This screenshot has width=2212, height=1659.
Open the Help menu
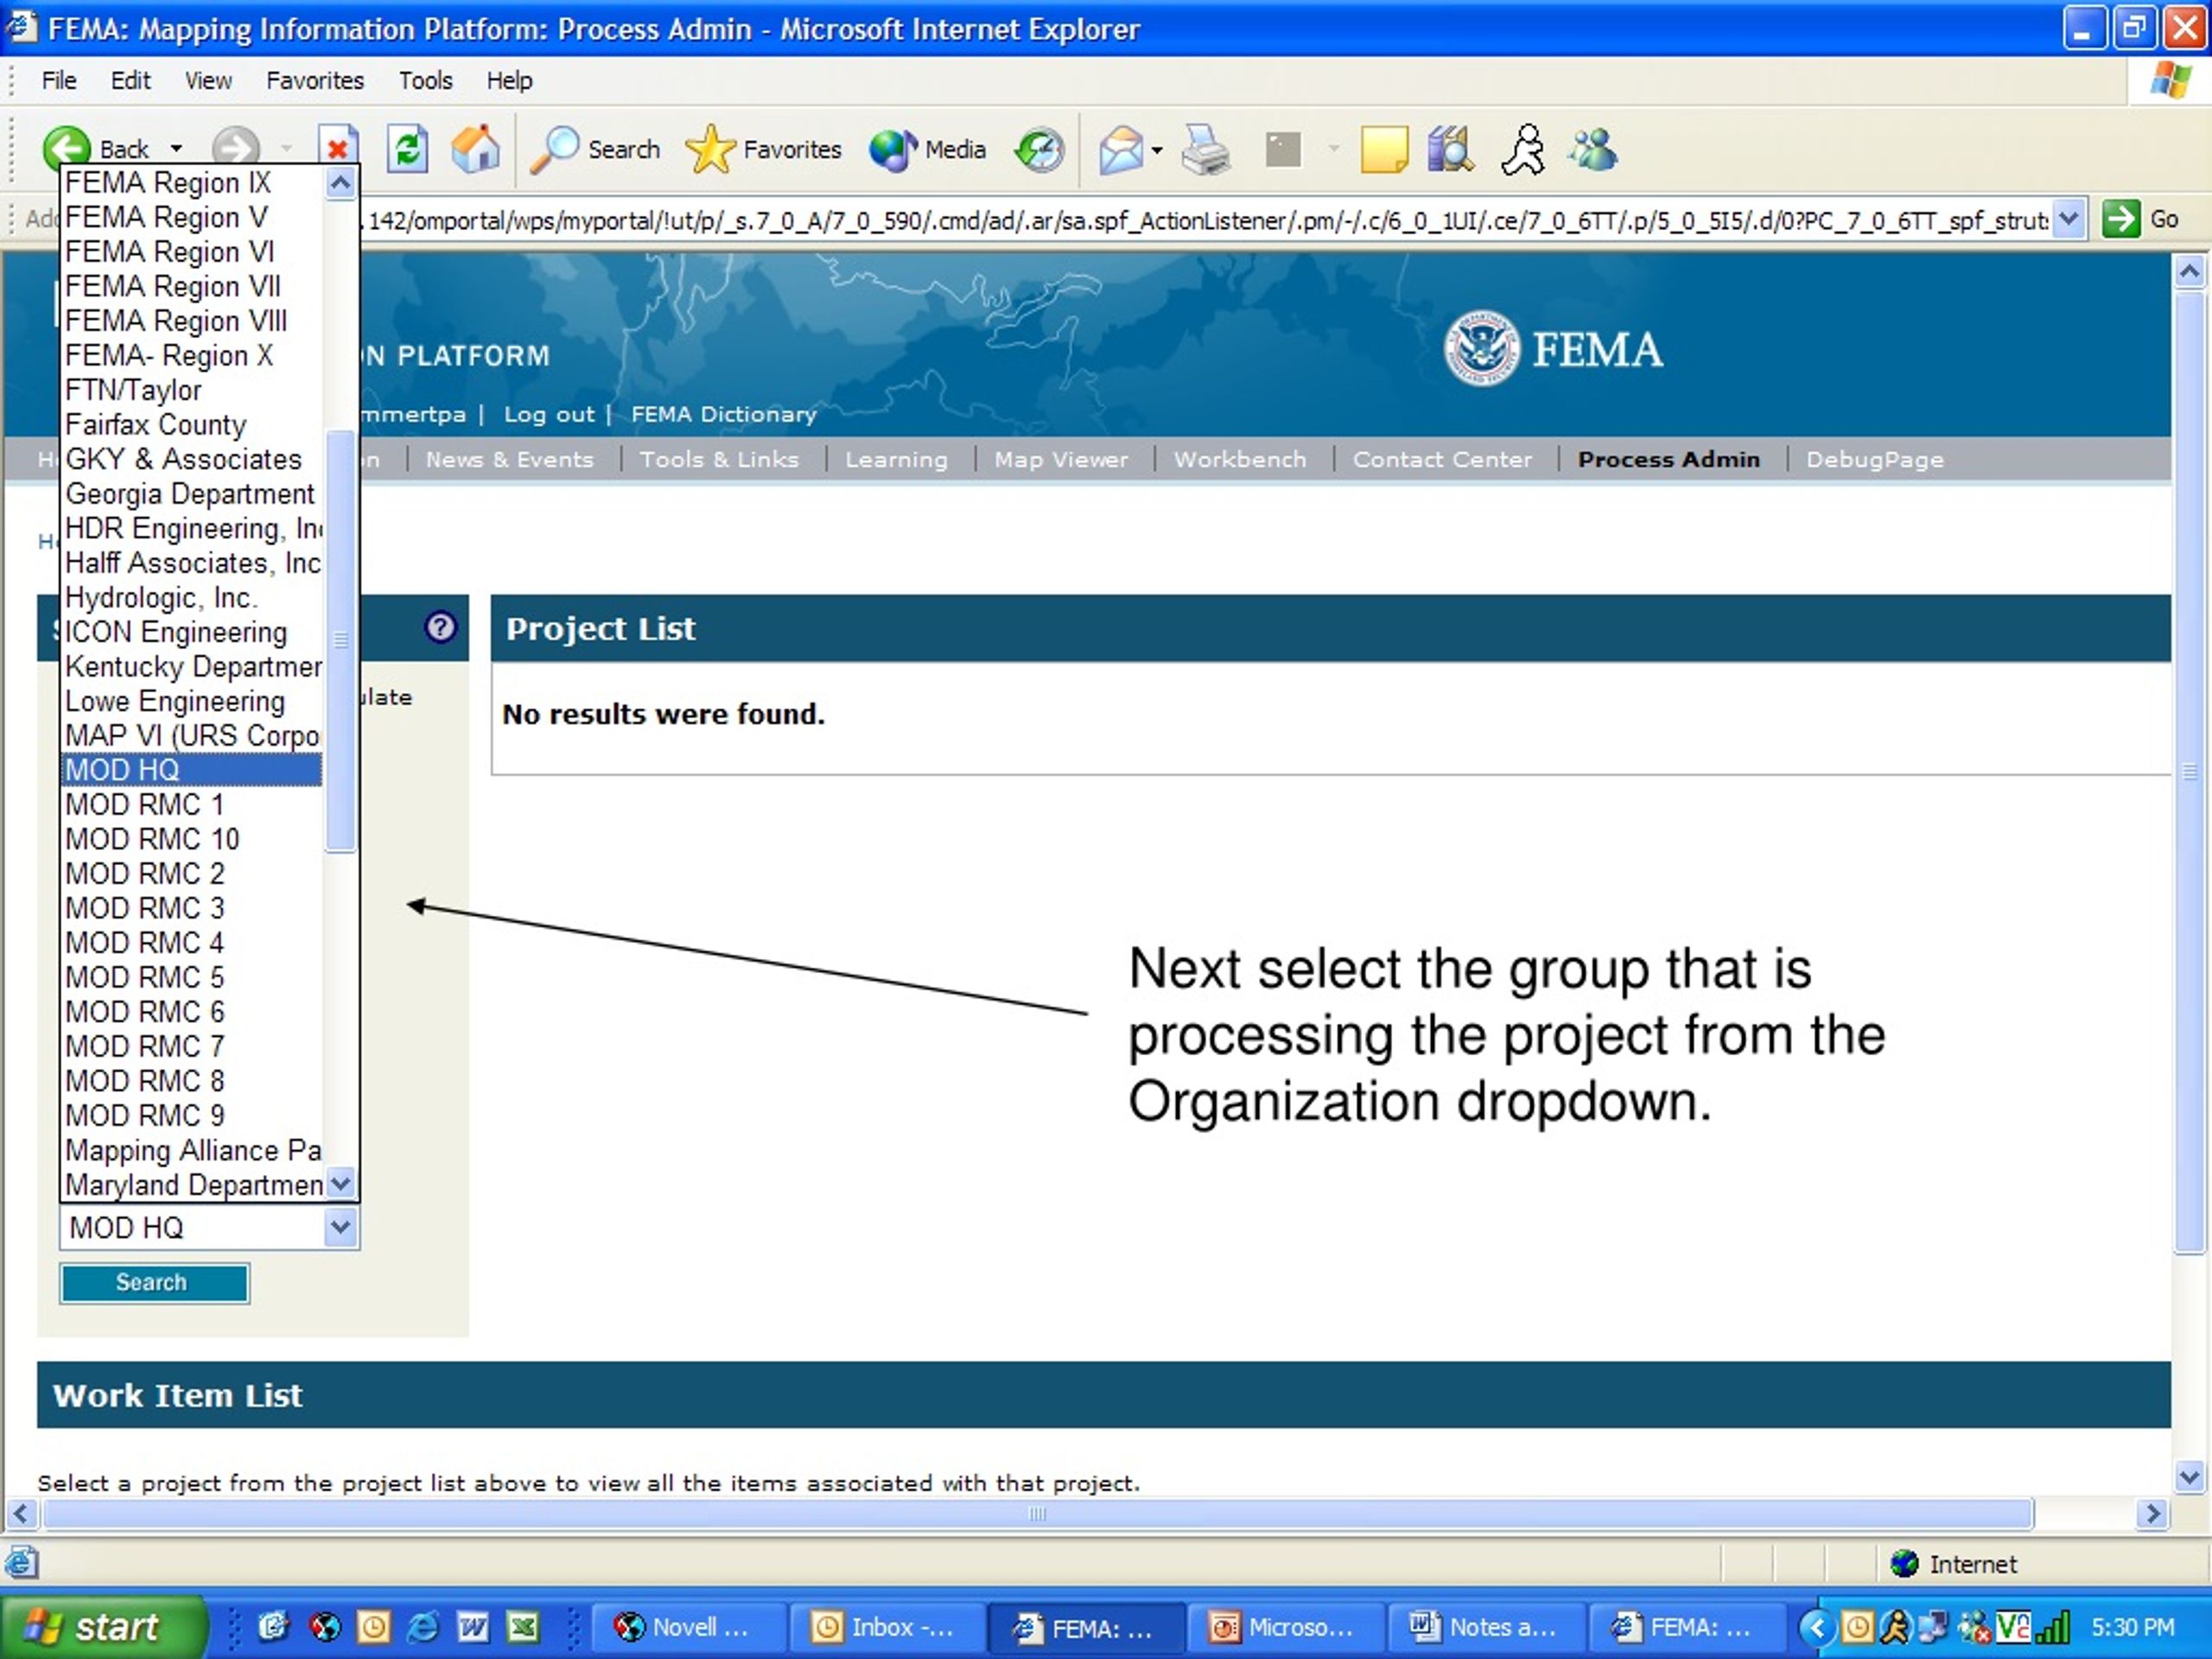point(510,80)
